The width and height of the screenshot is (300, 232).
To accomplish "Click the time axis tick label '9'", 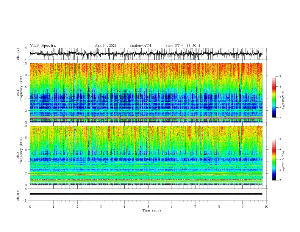I will [242, 207].
